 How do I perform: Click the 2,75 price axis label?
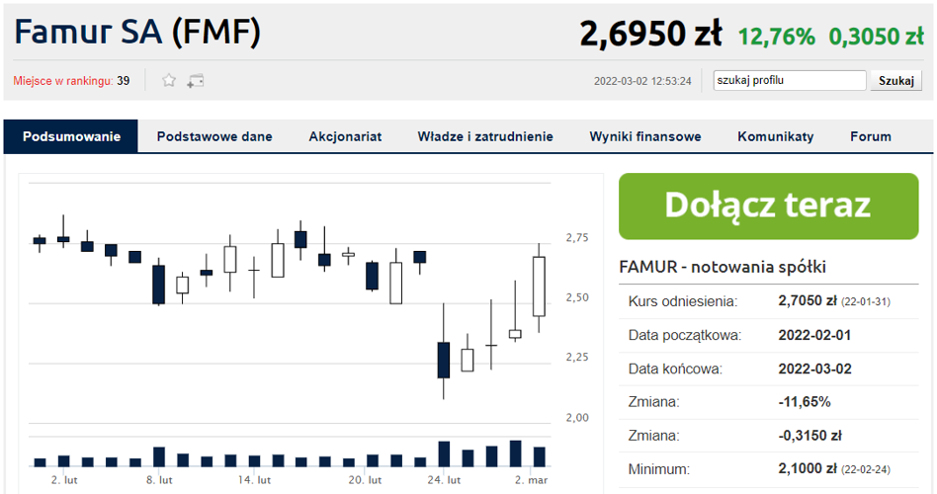[576, 238]
